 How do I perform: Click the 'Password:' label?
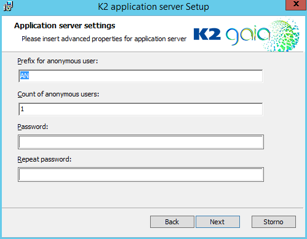click(33, 127)
